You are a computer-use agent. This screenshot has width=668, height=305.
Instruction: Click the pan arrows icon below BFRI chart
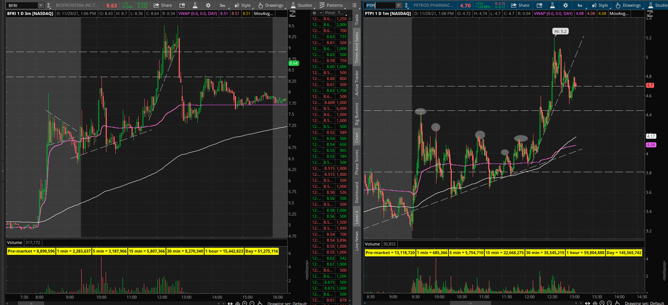point(231,302)
